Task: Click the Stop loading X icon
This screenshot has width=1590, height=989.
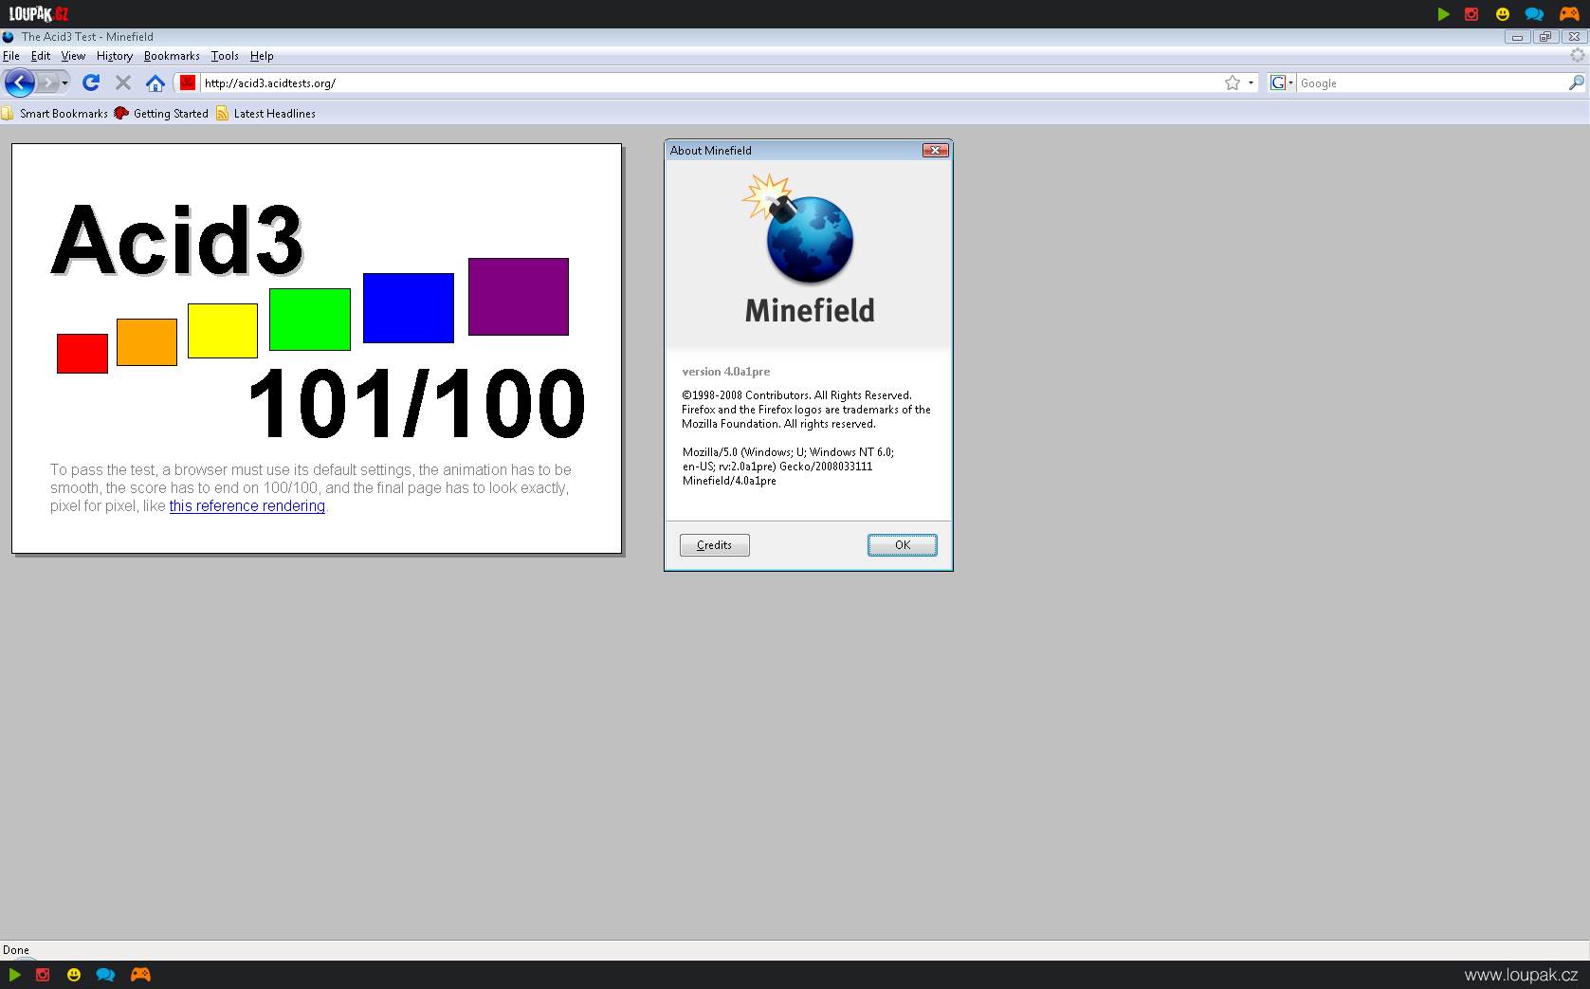Action: [x=123, y=83]
